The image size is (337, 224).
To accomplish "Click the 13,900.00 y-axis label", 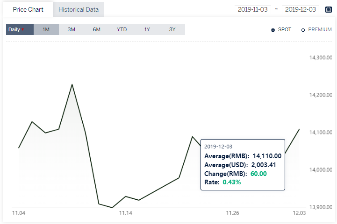I will point(321,207).
